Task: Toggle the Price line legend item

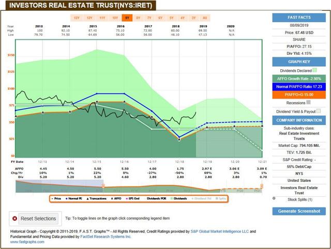Action: (x=56, y=198)
